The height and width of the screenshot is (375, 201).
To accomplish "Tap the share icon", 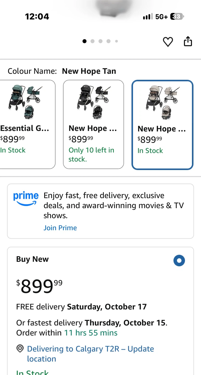I will coord(188,41).
